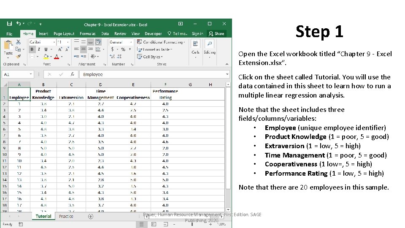Image resolution: width=405 pixels, height=228 pixels.
Task: Switch to Page Layout view in status bar
Action: tap(154, 224)
